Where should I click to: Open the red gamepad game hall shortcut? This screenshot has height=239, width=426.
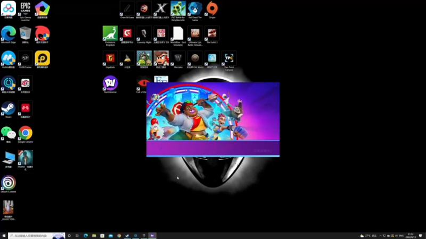(25, 109)
